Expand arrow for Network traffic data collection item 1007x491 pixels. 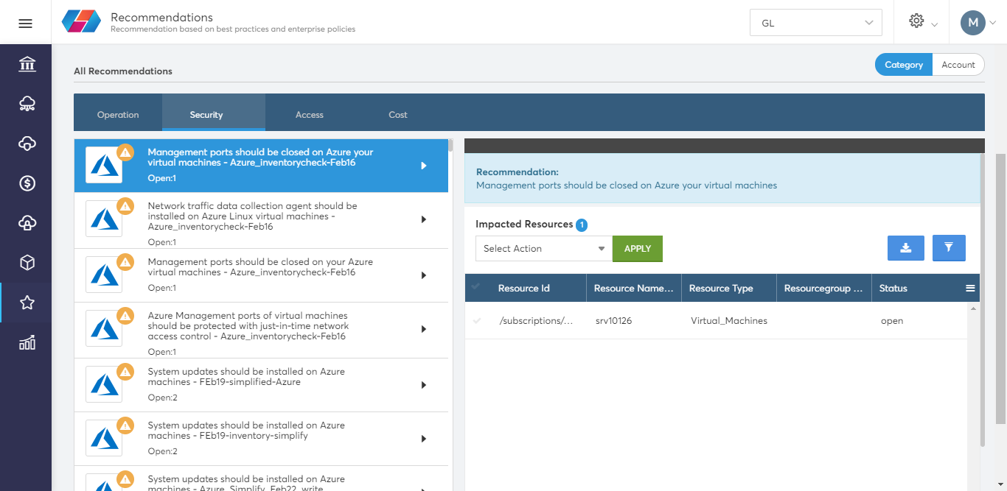point(424,219)
